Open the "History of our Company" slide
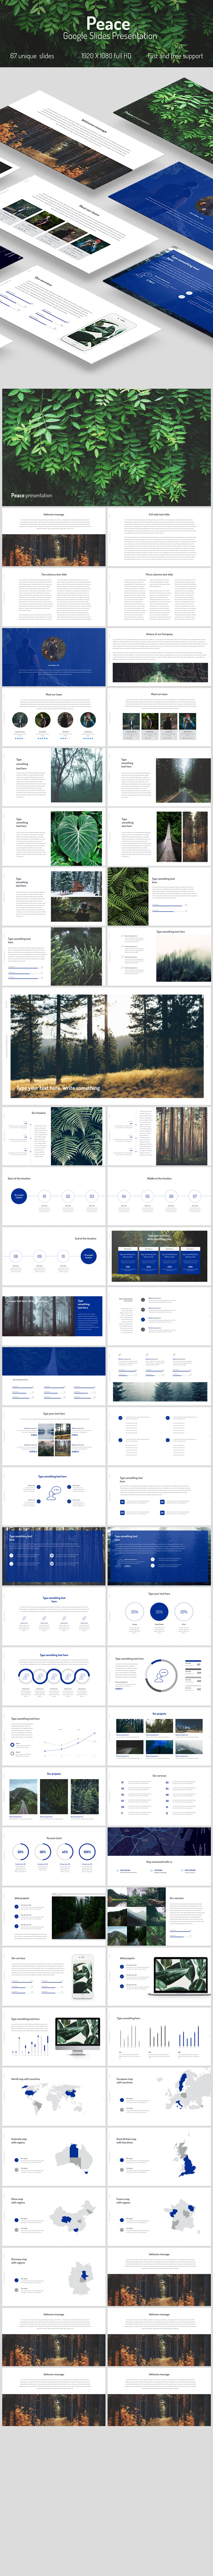This screenshot has height=2576, width=213. (159, 657)
